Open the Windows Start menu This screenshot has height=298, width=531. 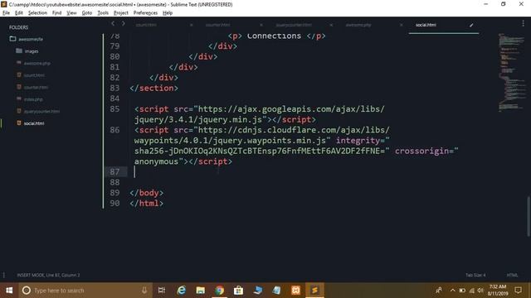click(9, 291)
